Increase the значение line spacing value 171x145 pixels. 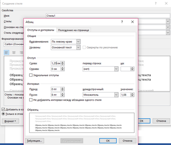coord(132,94)
